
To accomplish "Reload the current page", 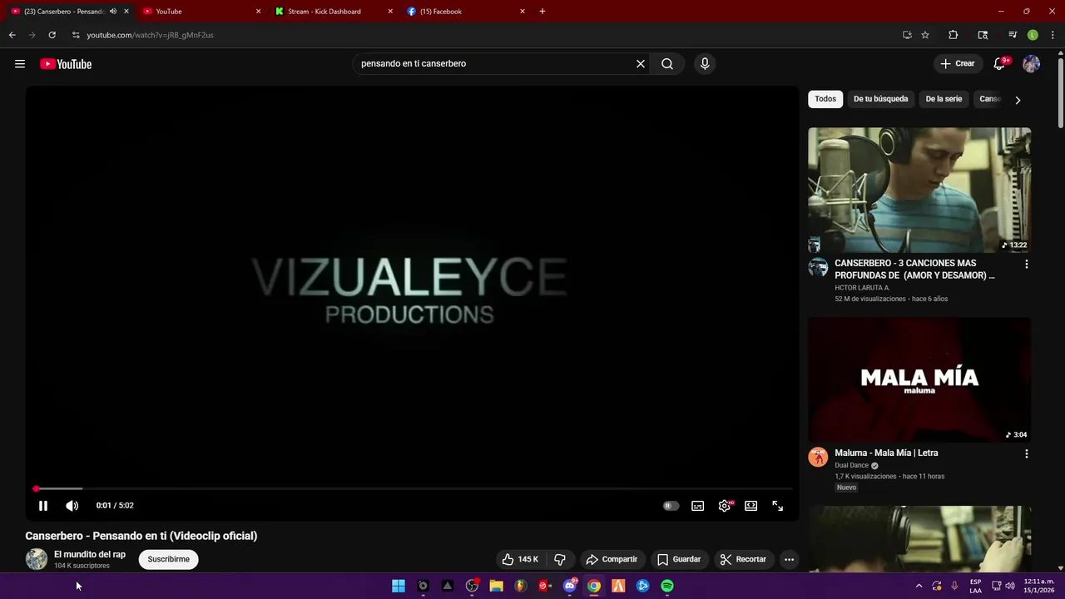I will pyautogui.click(x=52, y=35).
